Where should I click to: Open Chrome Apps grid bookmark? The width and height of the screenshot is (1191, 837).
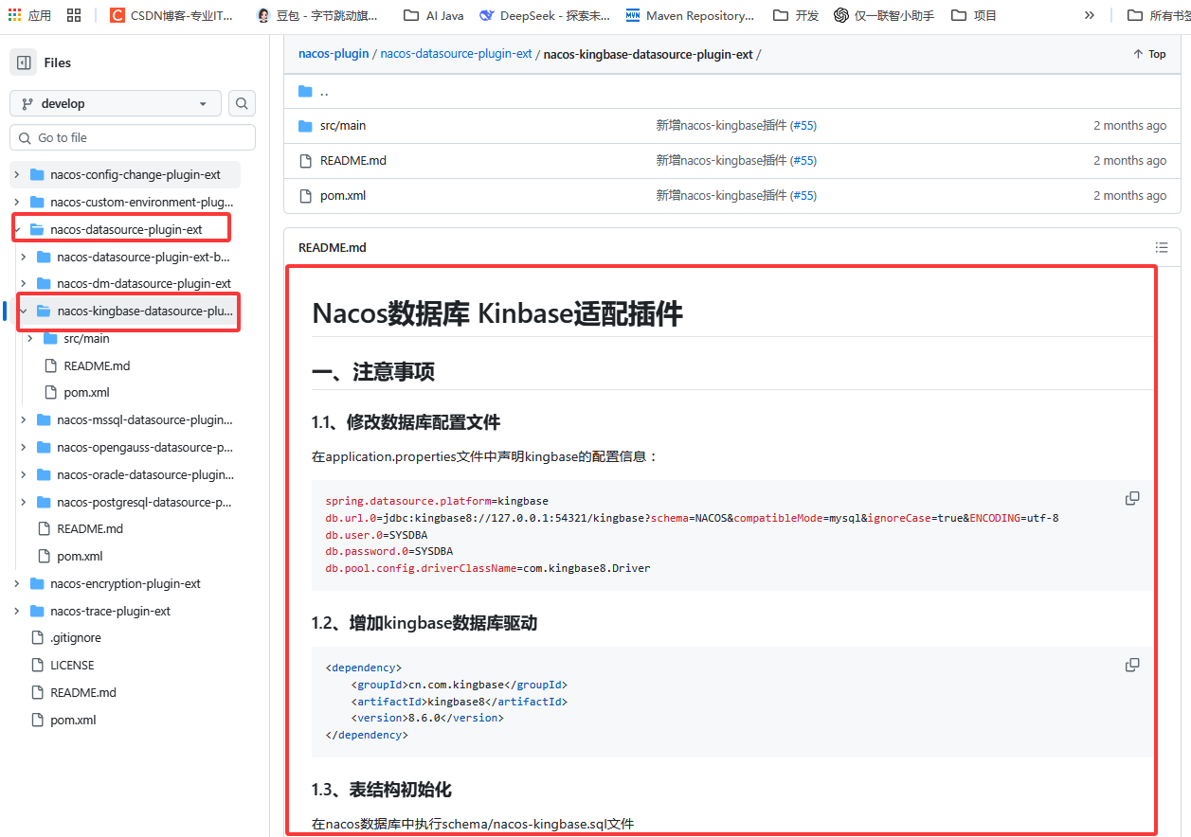pyautogui.click(x=30, y=15)
